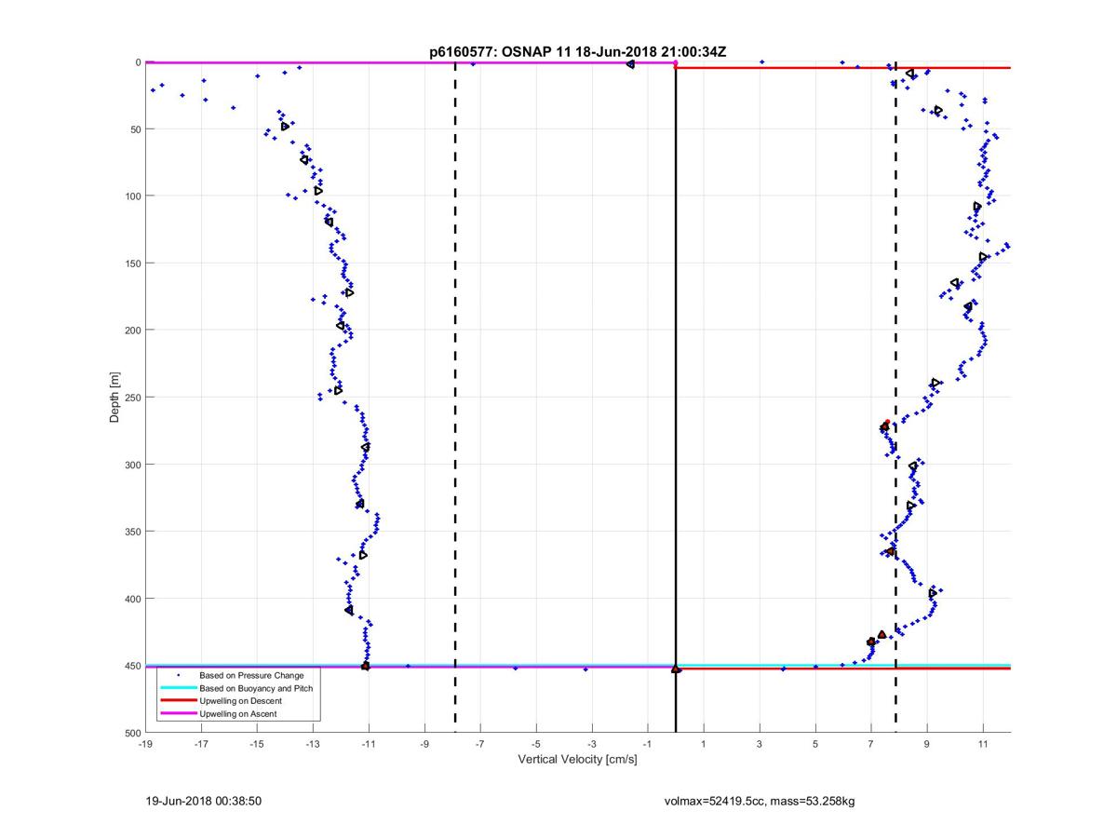Click the depth tick label '350'
The height and width of the screenshot is (824, 1117).
132,532
